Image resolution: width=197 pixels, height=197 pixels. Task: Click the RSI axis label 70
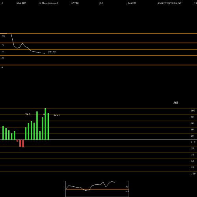[x=3, y=45]
